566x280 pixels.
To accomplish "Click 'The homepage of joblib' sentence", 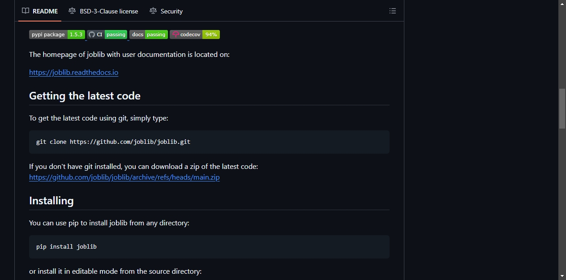I will pos(129,54).
